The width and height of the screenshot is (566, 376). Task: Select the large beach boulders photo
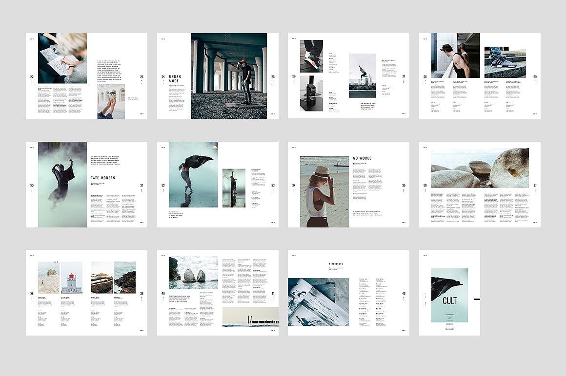pos(480,168)
